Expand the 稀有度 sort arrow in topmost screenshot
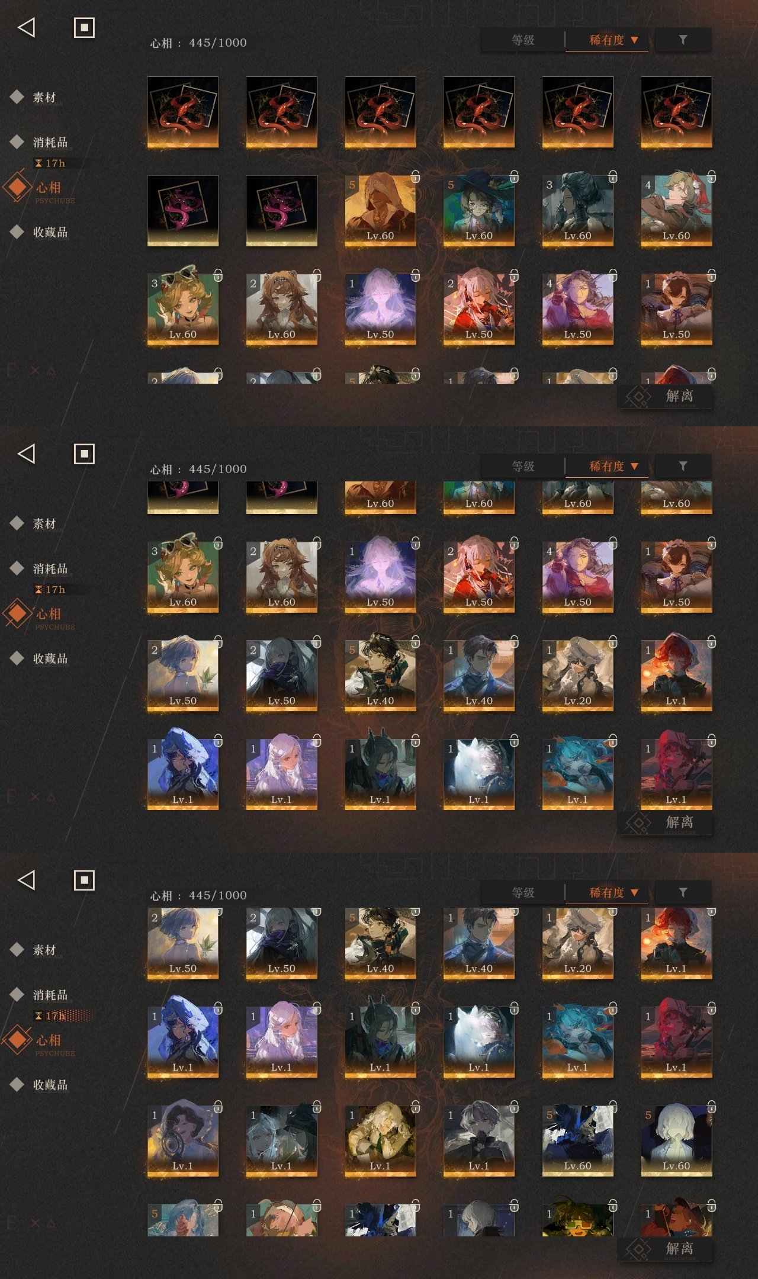This screenshot has width=758, height=1279. pyautogui.click(x=634, y=40)
